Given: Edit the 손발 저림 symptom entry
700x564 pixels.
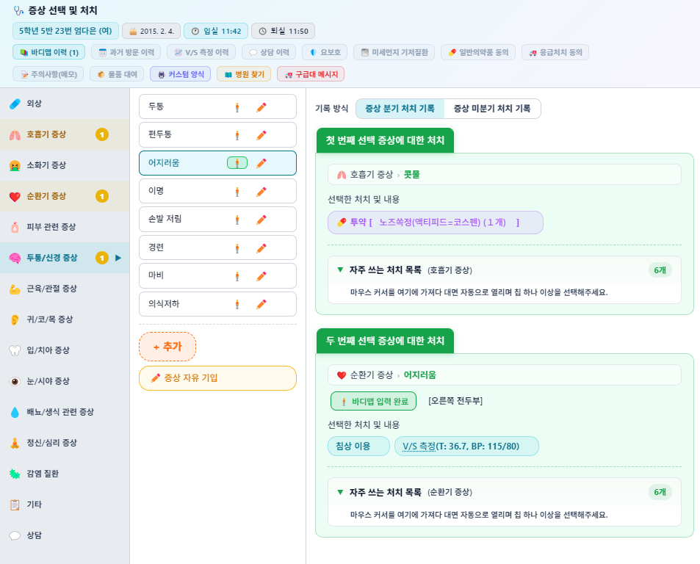Looking at the screenshot, I should click(x=261, y=220).
